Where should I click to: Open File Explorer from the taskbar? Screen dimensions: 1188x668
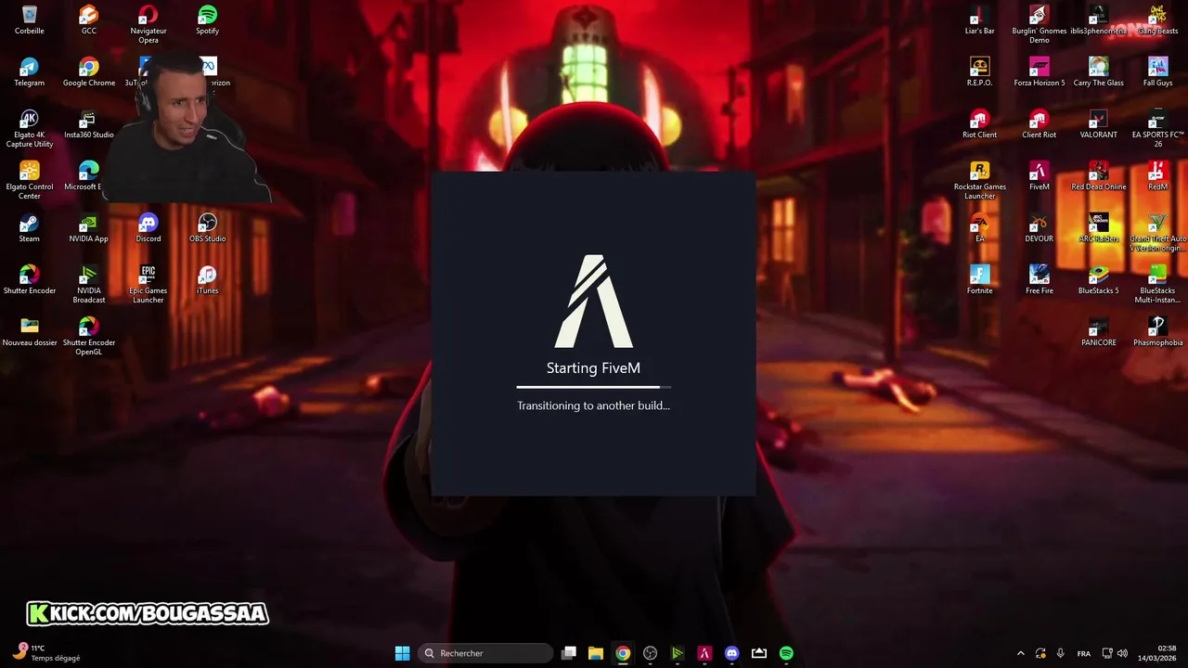[x=596, y=653]
